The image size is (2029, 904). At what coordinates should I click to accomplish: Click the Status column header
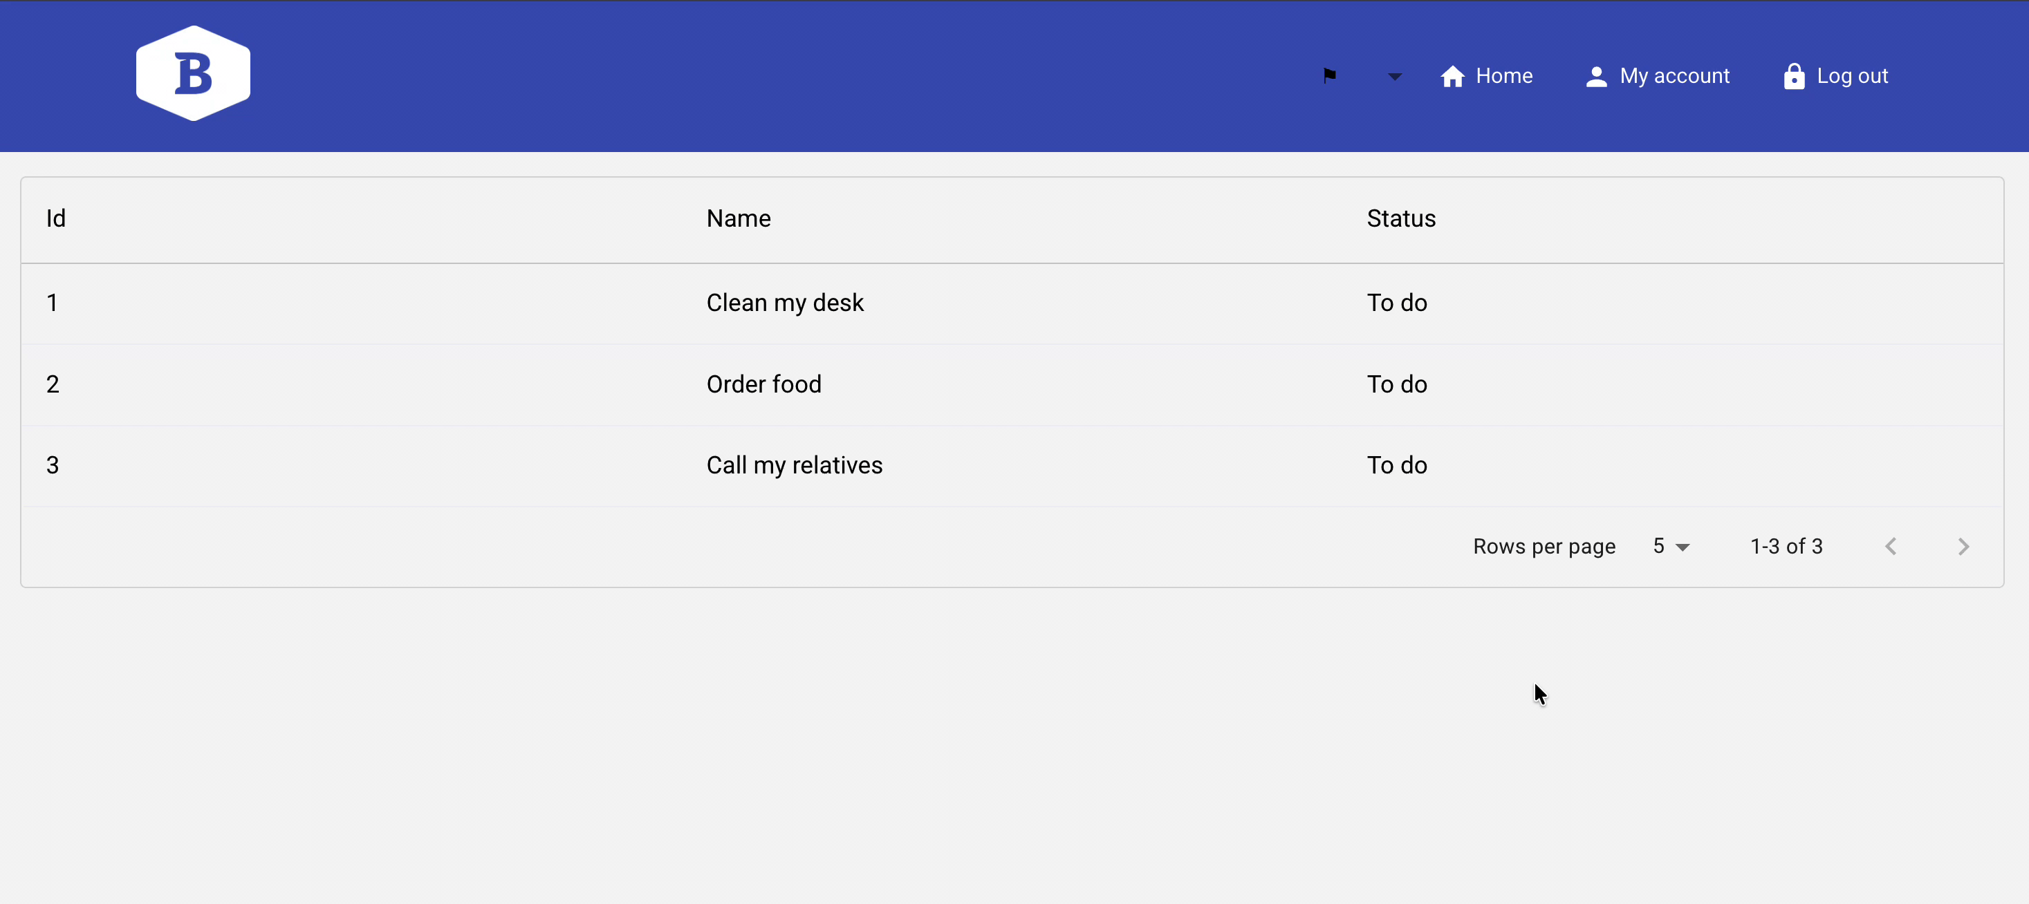click(x=1400, y=218)
